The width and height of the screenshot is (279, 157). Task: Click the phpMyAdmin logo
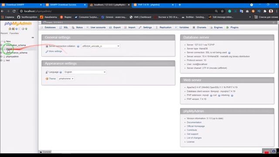click(x=18, y=24)
